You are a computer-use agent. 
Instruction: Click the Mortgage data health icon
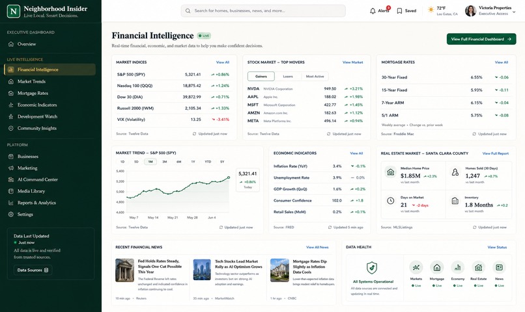(x=437, y=268)
